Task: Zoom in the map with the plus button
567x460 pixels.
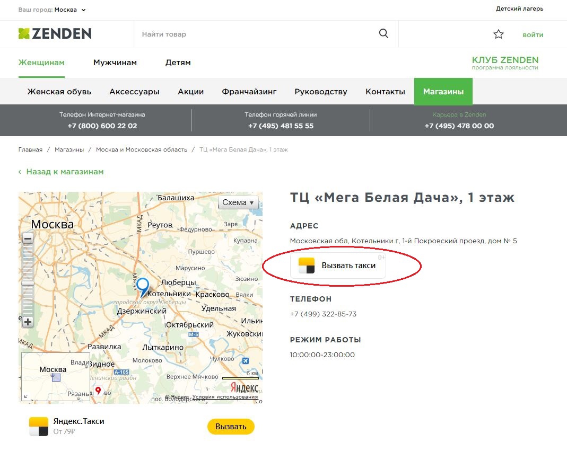Action: click(x=28, y=322)
